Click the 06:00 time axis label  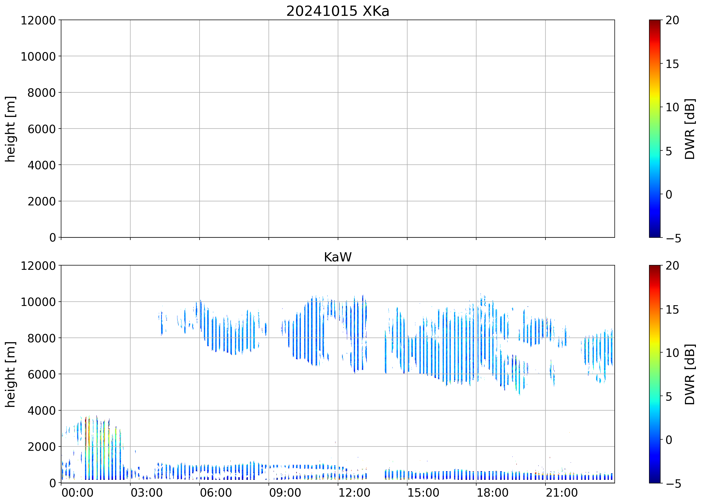pos(216,493)
